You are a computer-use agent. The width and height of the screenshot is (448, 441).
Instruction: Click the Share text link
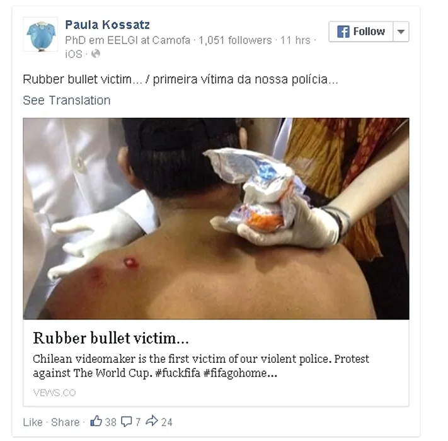point(65,422)
